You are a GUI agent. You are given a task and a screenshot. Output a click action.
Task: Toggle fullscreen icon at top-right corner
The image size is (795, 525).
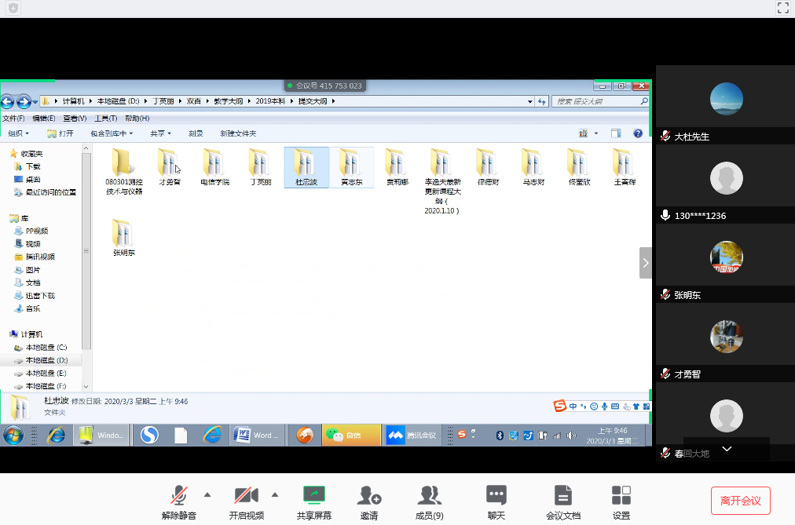(783, 8)
